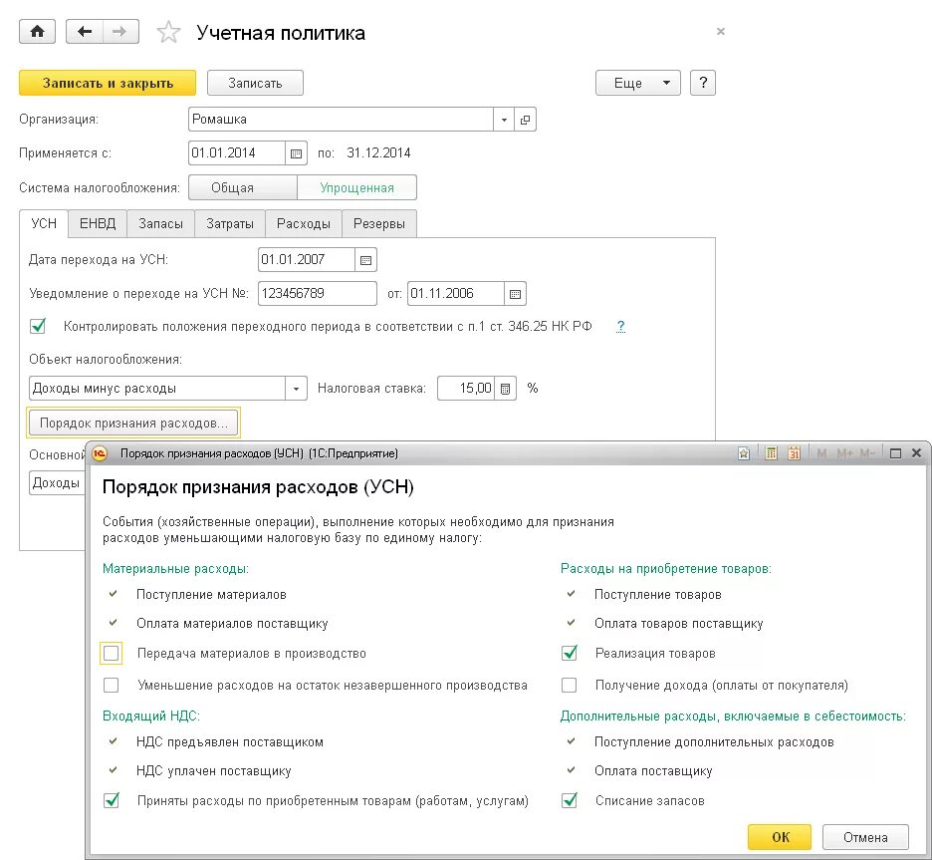Open calendar for notification date 01.11.2006
Image resolution: width=932 pixels, height=860 pixels.
(x=516, y=294)
